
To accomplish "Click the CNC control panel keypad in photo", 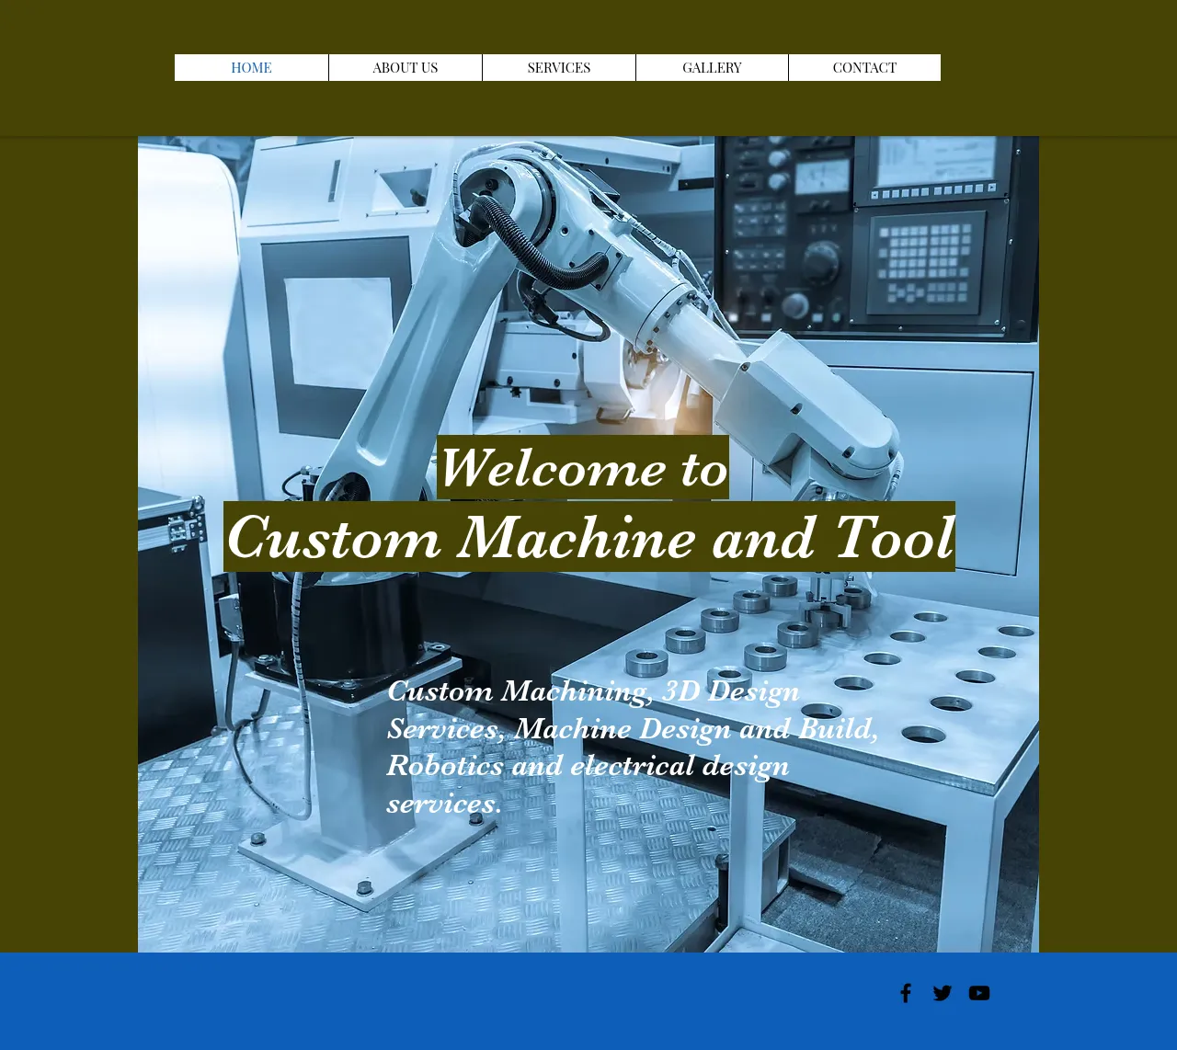I will pos(926,262).
